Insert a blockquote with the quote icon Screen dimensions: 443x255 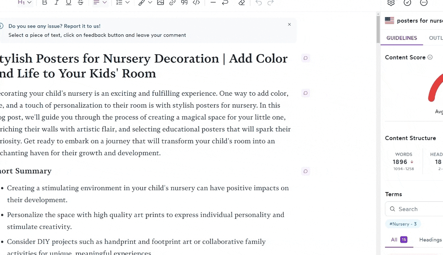[184, 3]
